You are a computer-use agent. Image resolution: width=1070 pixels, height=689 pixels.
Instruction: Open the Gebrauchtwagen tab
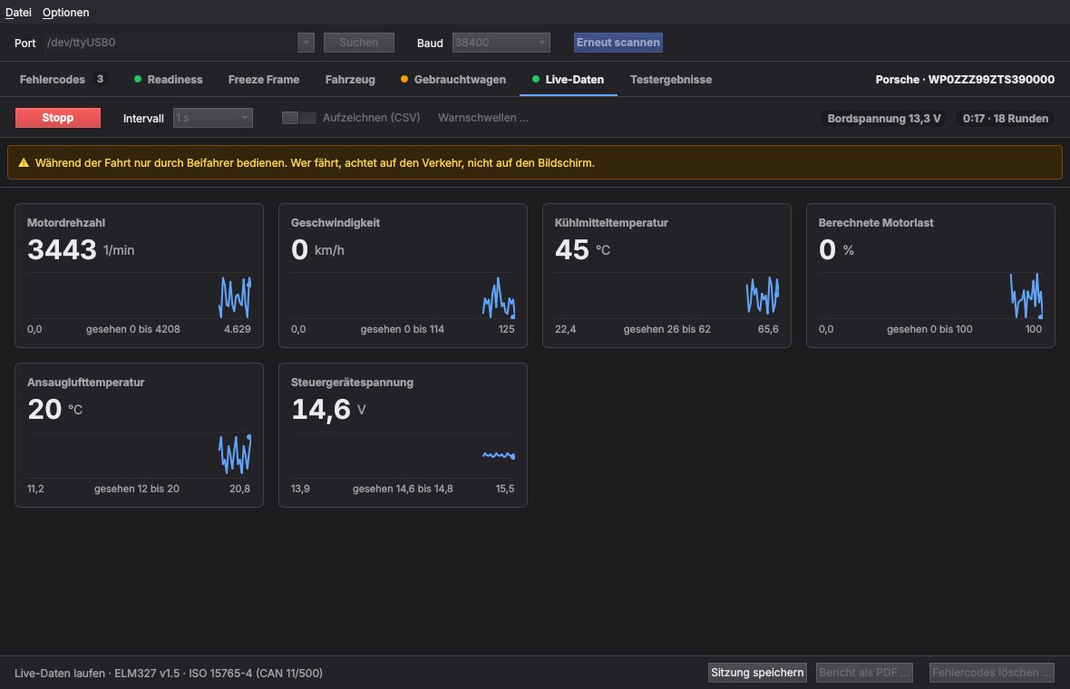coord(453,79)
